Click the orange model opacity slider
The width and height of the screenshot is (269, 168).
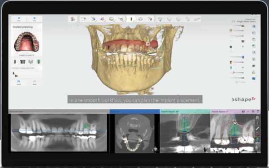click(x=237, y=62)
